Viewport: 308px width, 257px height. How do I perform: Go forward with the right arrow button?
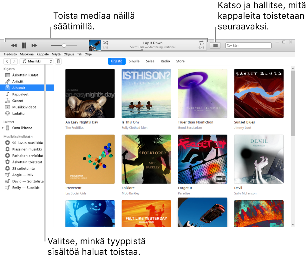tap(14, 61)
